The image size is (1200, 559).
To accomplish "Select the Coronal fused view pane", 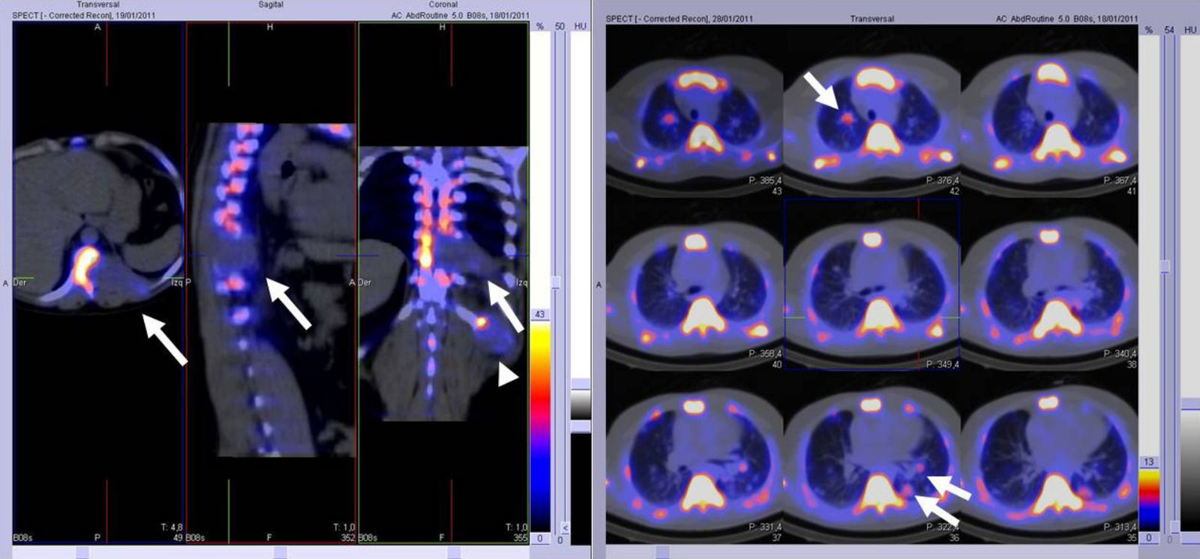I will (x=443, y=285).
